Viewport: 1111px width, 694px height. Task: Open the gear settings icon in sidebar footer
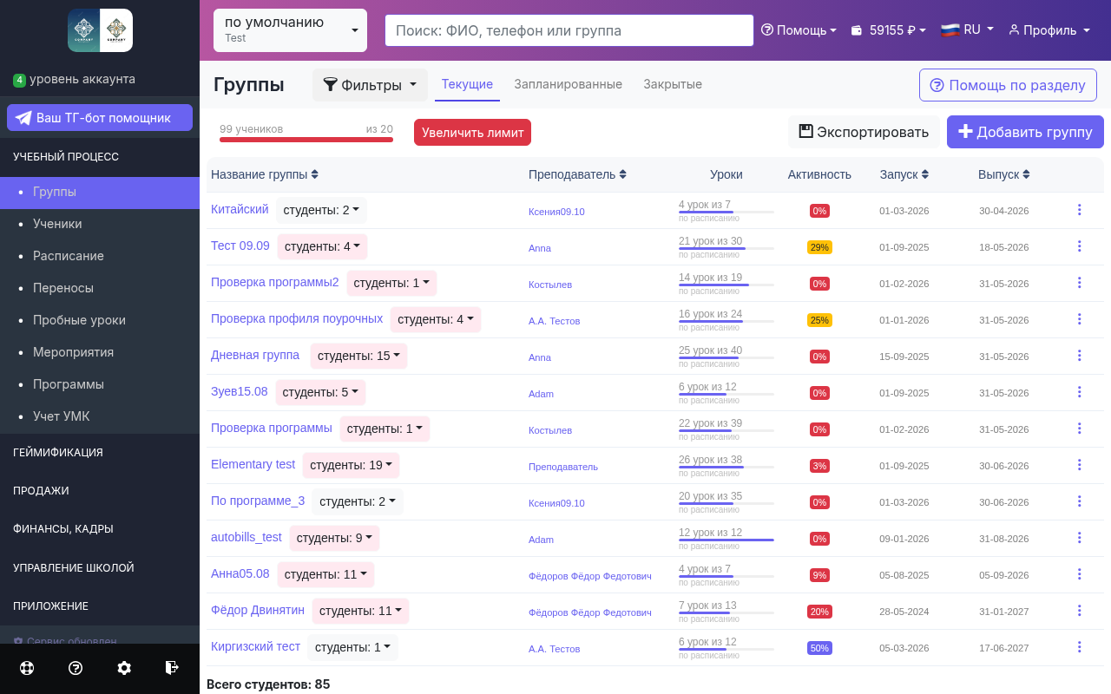coord(124,668)
